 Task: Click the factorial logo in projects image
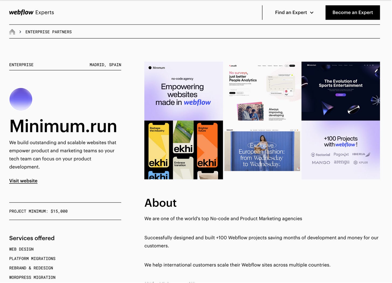coord(320,155)
